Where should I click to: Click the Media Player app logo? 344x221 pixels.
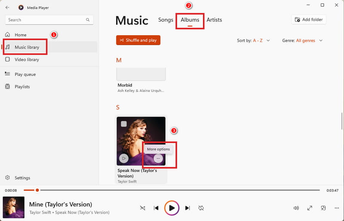point(21,7)
